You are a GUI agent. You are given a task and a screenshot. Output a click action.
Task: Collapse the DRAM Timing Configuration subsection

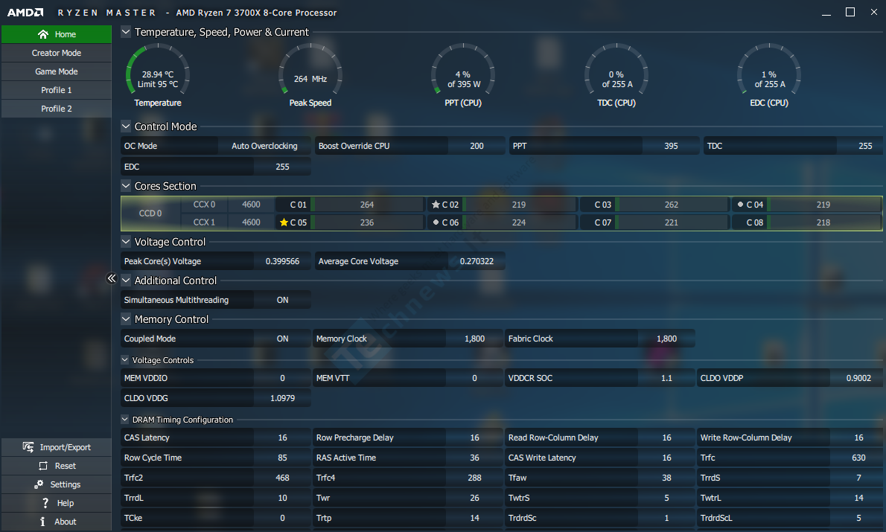[x=125, y=420]
